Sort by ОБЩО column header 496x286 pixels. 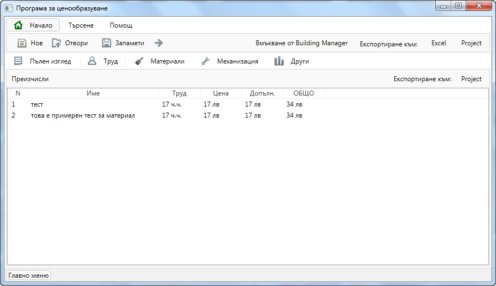pyautogui.click(x=304, y=93)
